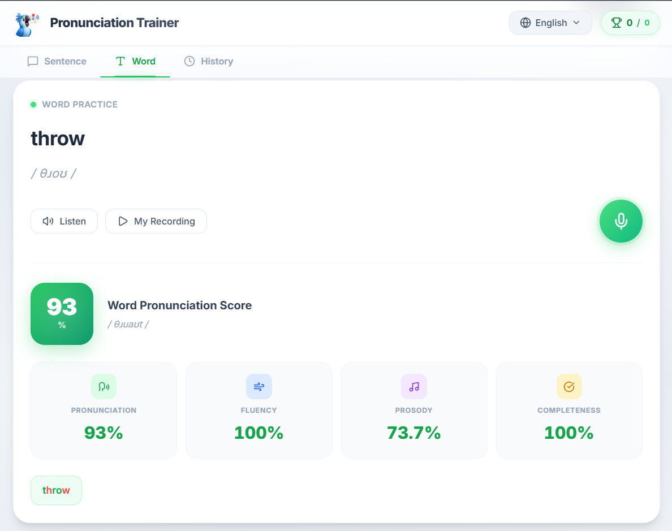The height and width of the screenshot is (531, 672).
Task: Select the Word tab
Action: coord(135,61)
